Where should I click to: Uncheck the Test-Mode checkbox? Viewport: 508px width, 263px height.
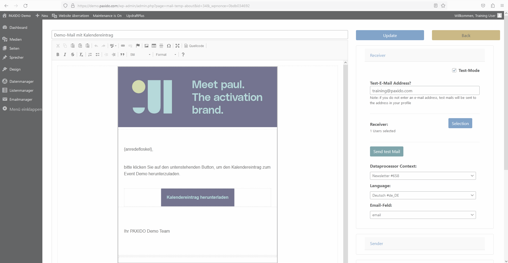click(454, 70)
